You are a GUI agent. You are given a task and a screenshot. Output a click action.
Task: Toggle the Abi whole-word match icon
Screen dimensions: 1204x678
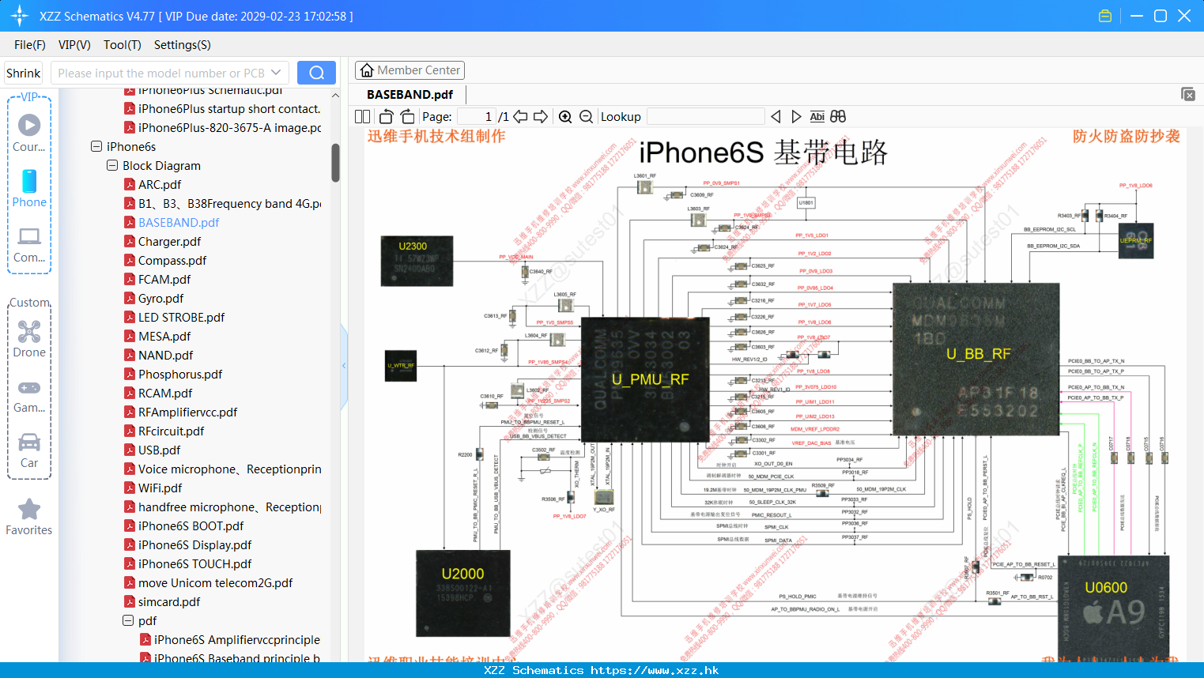click(817, 116)
